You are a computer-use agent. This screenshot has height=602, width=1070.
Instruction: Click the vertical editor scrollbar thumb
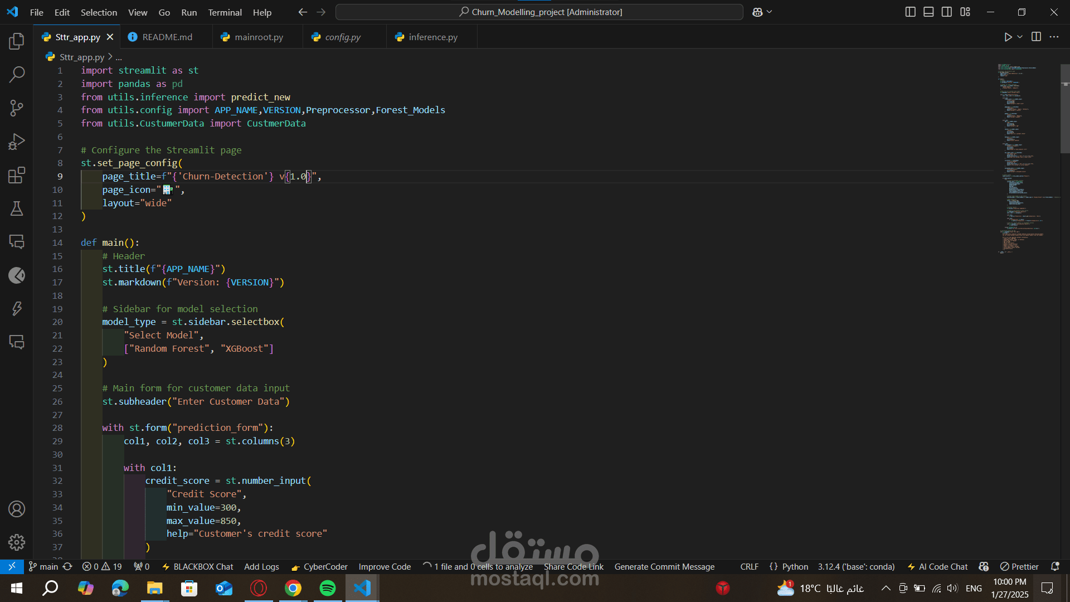[x=1065, y=108]
